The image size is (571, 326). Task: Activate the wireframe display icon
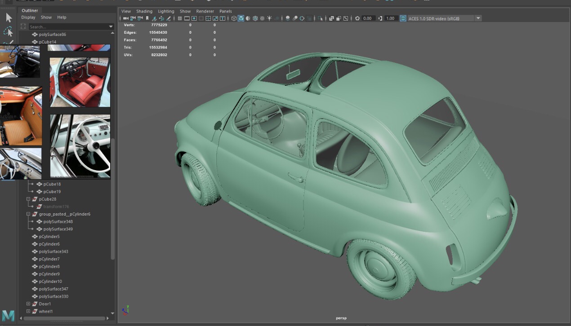coord(234,18)
